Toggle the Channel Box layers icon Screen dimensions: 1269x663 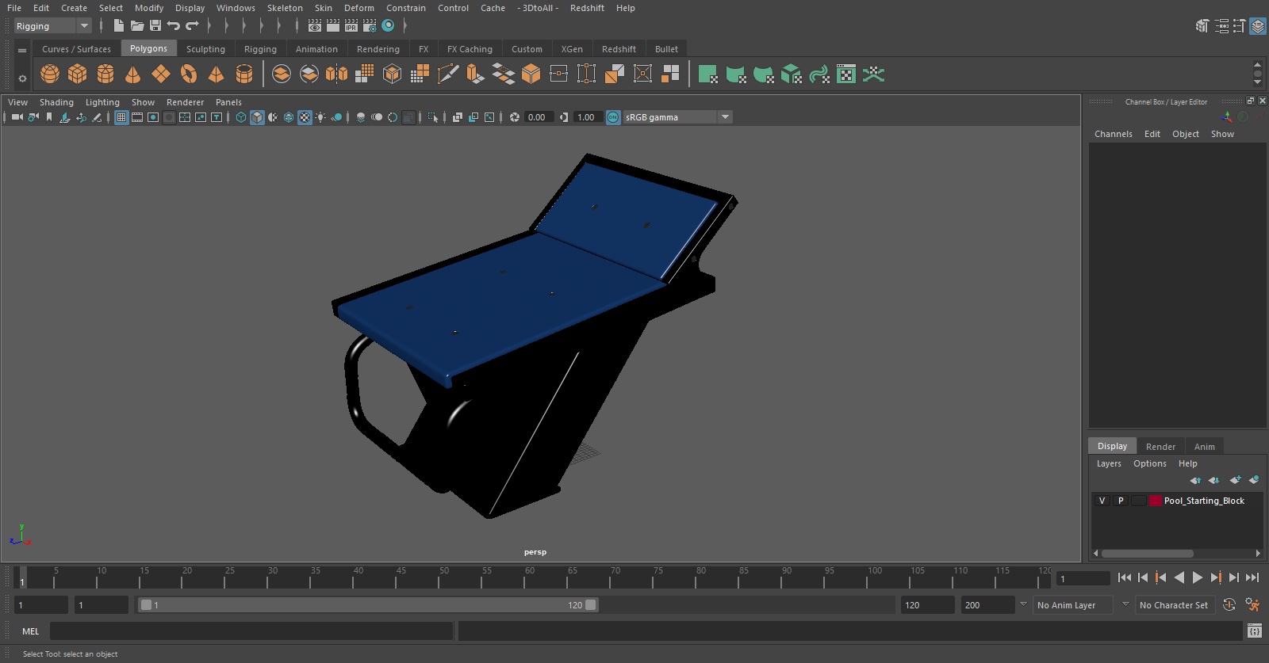pyautogui.click(x=1258, y=26)
